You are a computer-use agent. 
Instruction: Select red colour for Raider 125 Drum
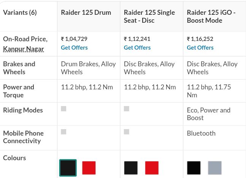[89, 168]
